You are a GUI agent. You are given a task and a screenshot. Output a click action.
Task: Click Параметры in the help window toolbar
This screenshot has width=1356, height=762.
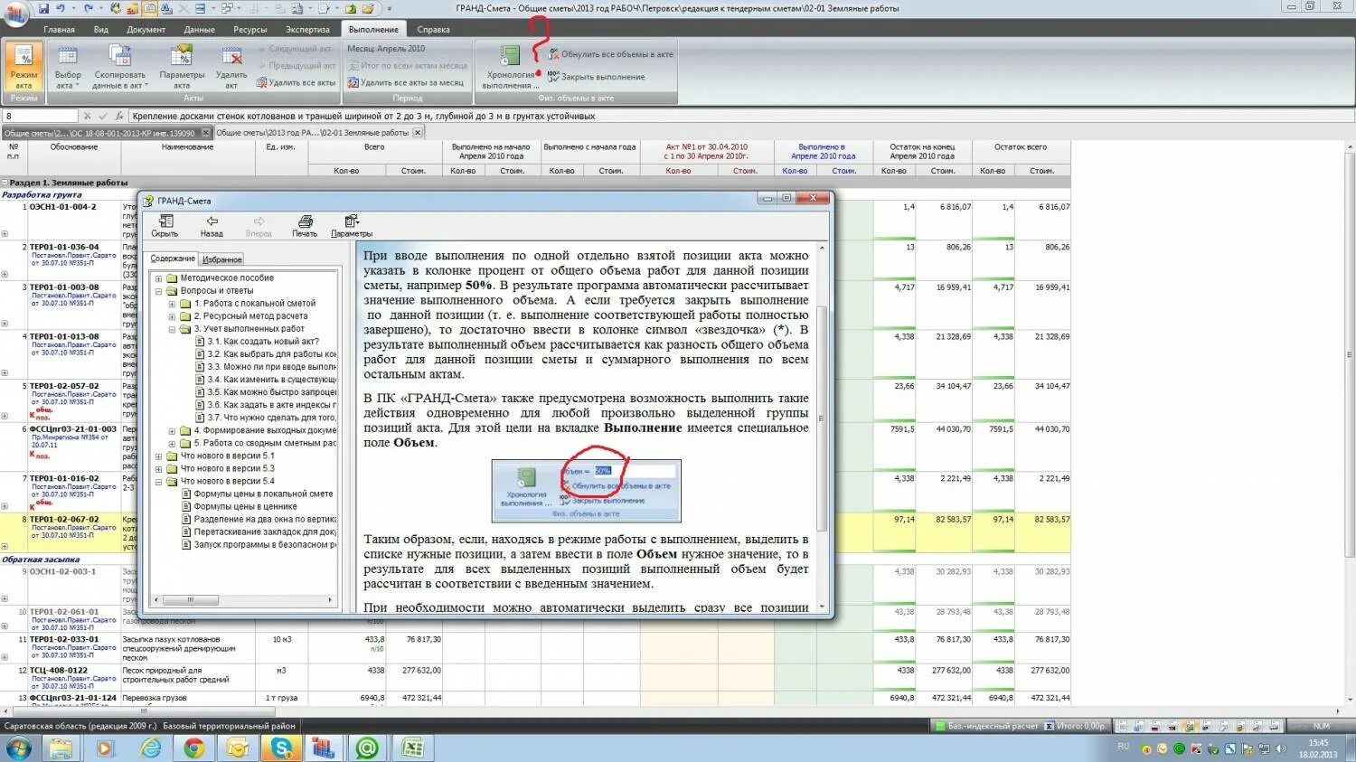point(351,226)
